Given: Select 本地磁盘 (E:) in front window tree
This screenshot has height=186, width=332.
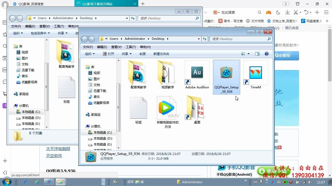Looking at the screenshot, I should tap(100, 144).
